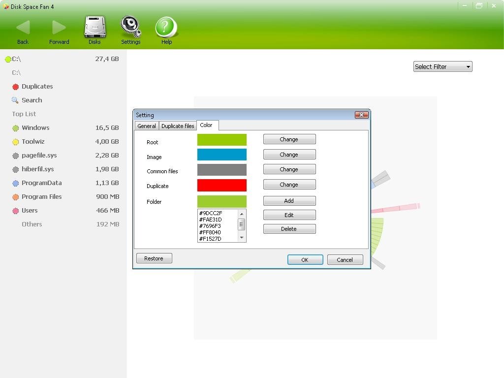This screenshot has width=504, height=378.
Task: Select #F1527D in color list
Action: click(218, 239)
